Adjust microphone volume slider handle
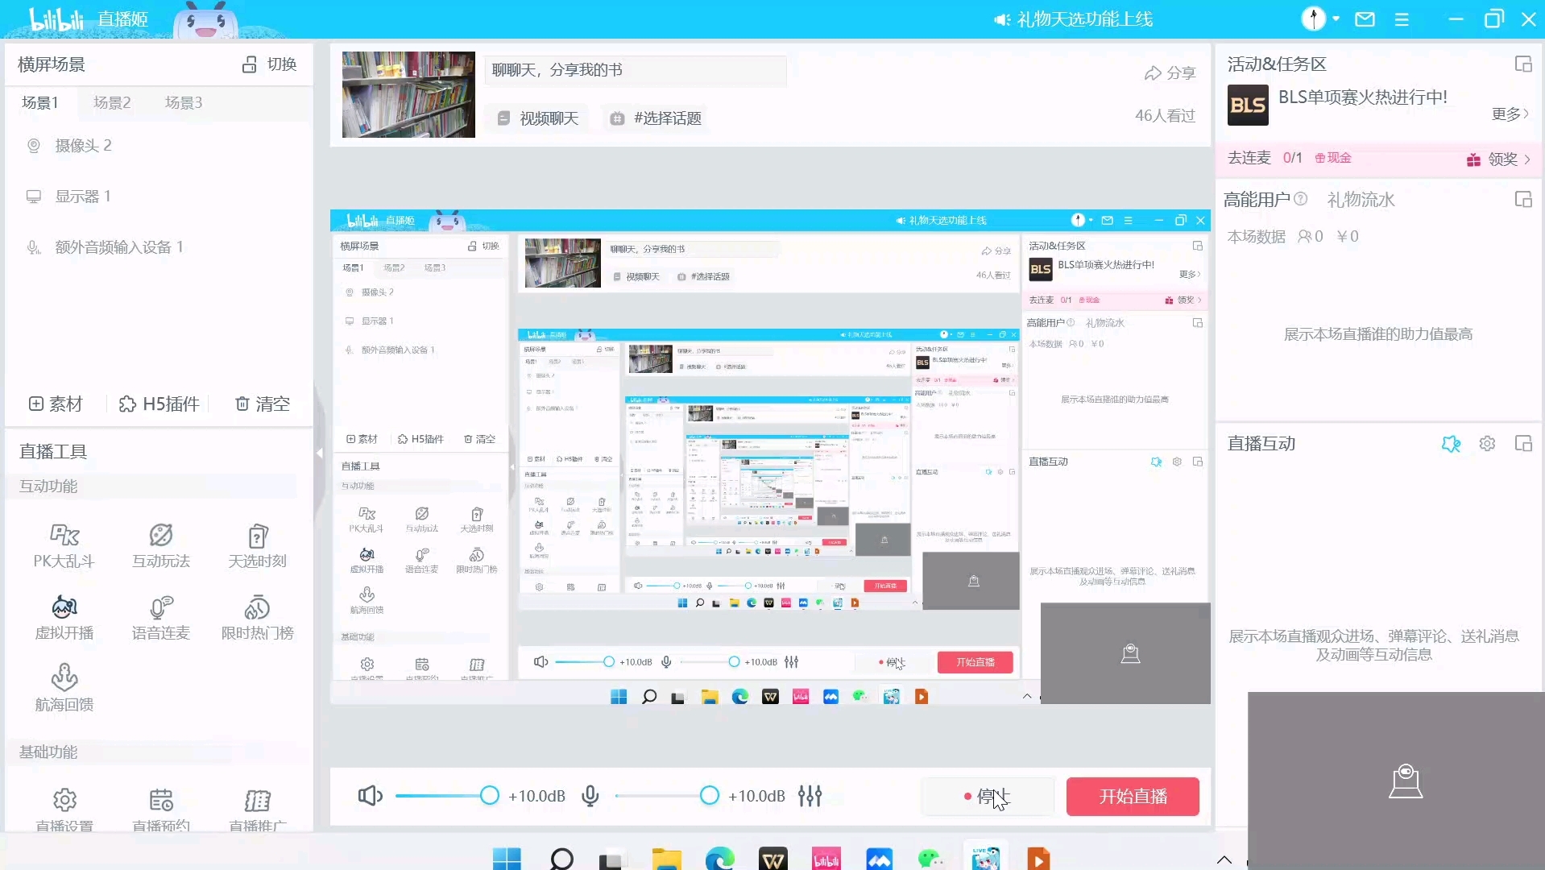The width and height of the screenshot is (1545, 870). 709,796
